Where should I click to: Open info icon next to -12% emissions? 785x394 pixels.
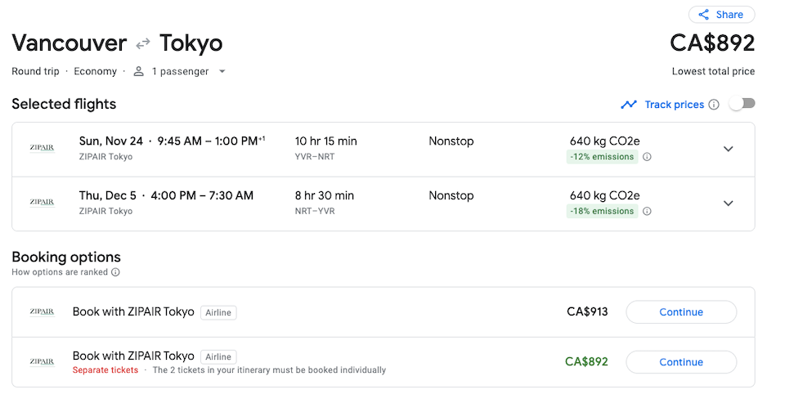647,157
